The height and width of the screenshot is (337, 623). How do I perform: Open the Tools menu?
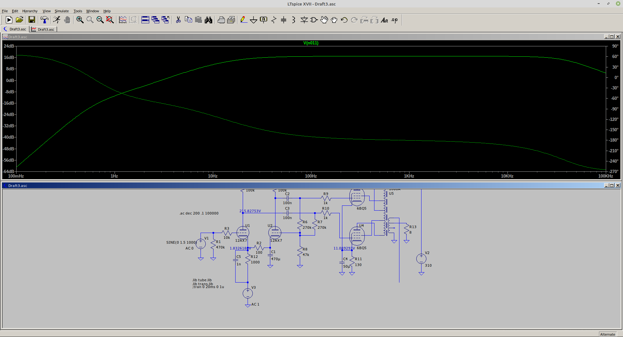point(78,11)
